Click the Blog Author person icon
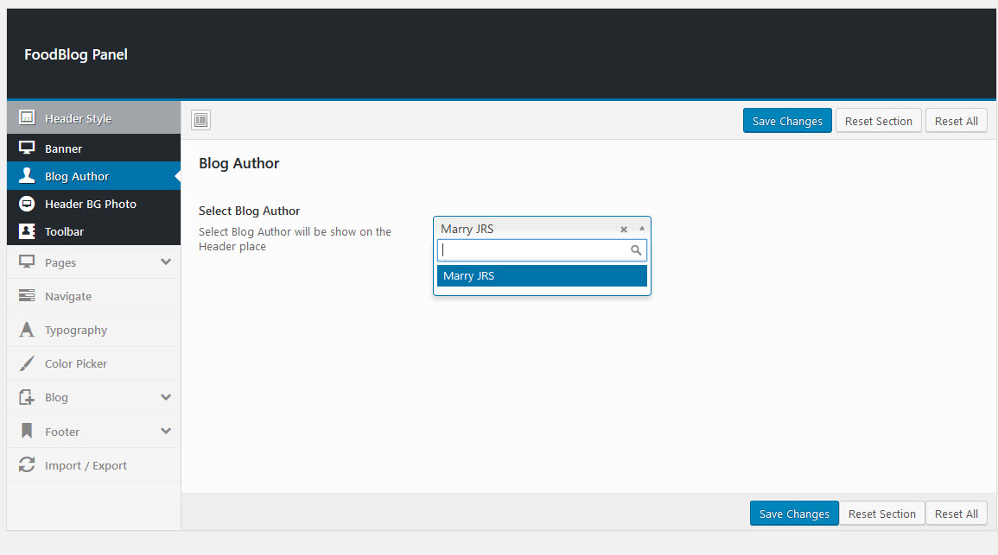998x555 pixels. pos(27,175)
